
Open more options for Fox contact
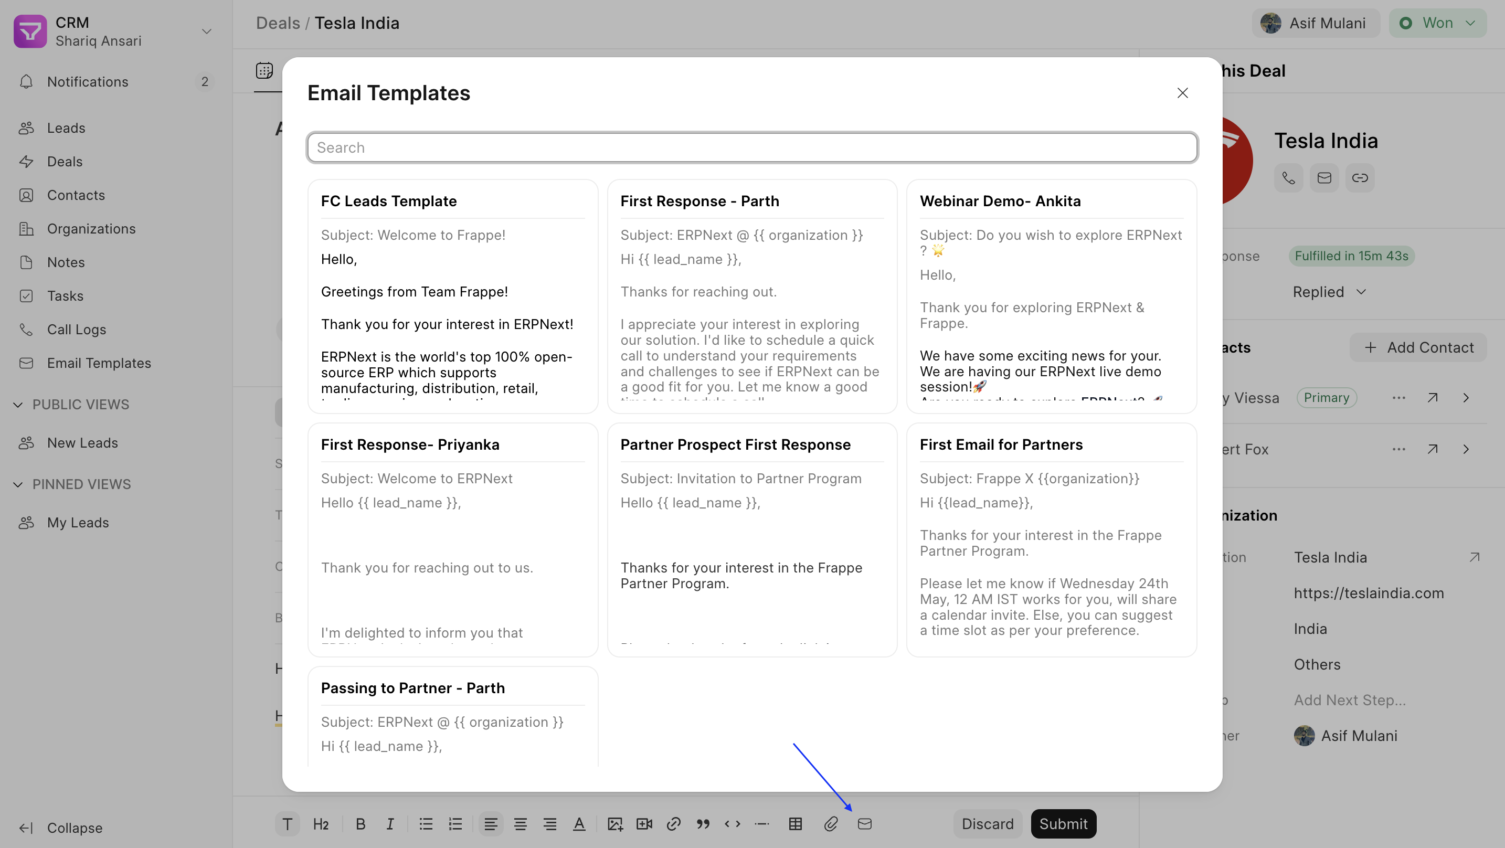(1398, 450)
